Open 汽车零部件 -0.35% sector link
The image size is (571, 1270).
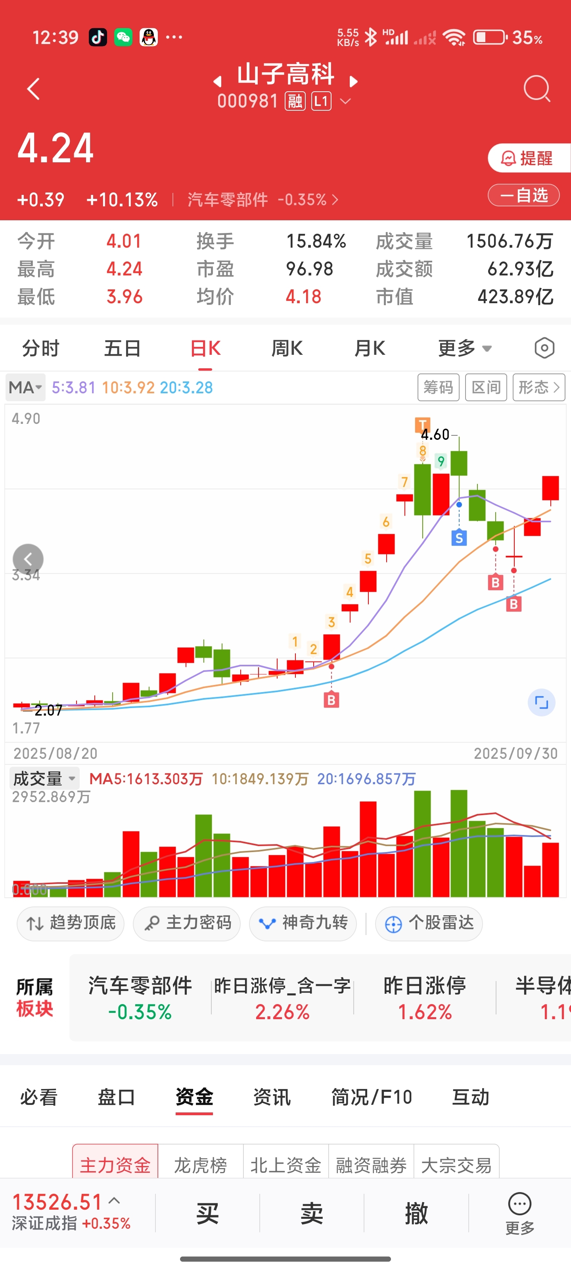point(263,200)
